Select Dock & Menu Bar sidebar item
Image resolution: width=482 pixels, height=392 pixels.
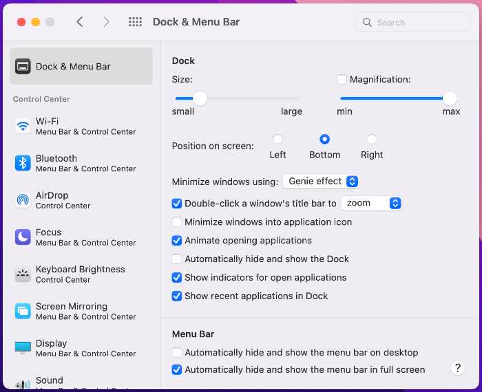pos(81,66)
